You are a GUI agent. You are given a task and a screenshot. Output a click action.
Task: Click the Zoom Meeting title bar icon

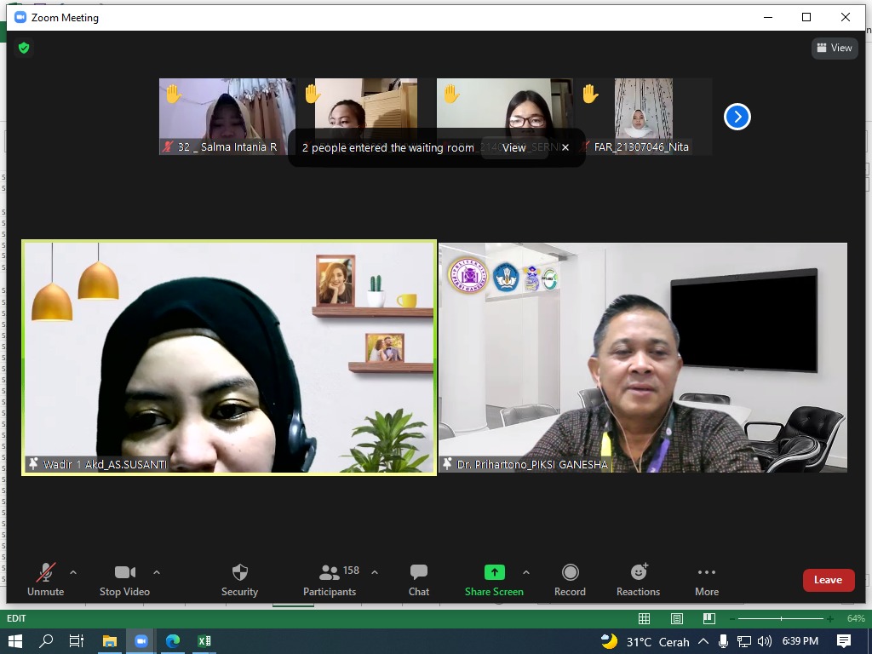tap(20, 17)
